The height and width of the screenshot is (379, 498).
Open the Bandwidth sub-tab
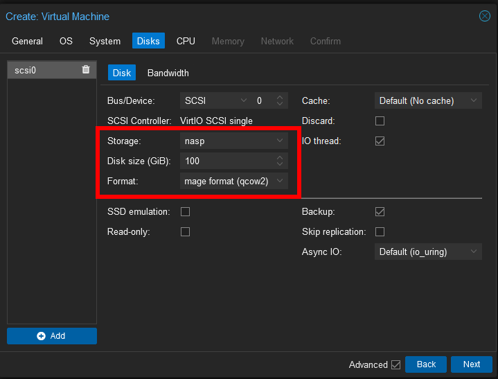pos(168,73)
